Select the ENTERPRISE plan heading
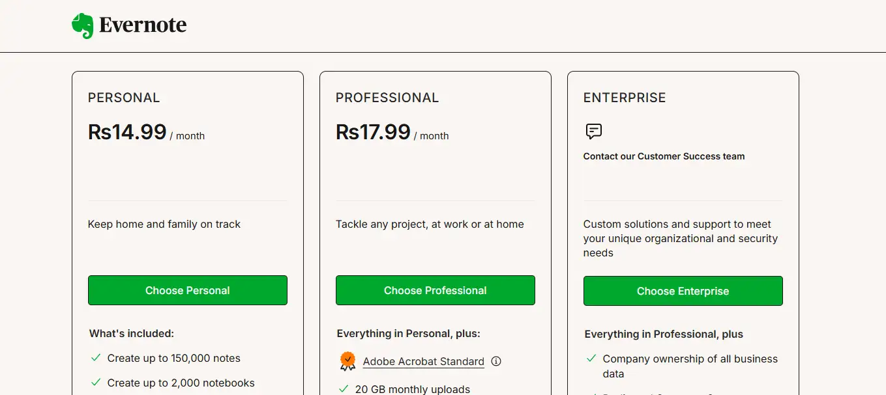886x395 pixels. (x=625, y=97)
